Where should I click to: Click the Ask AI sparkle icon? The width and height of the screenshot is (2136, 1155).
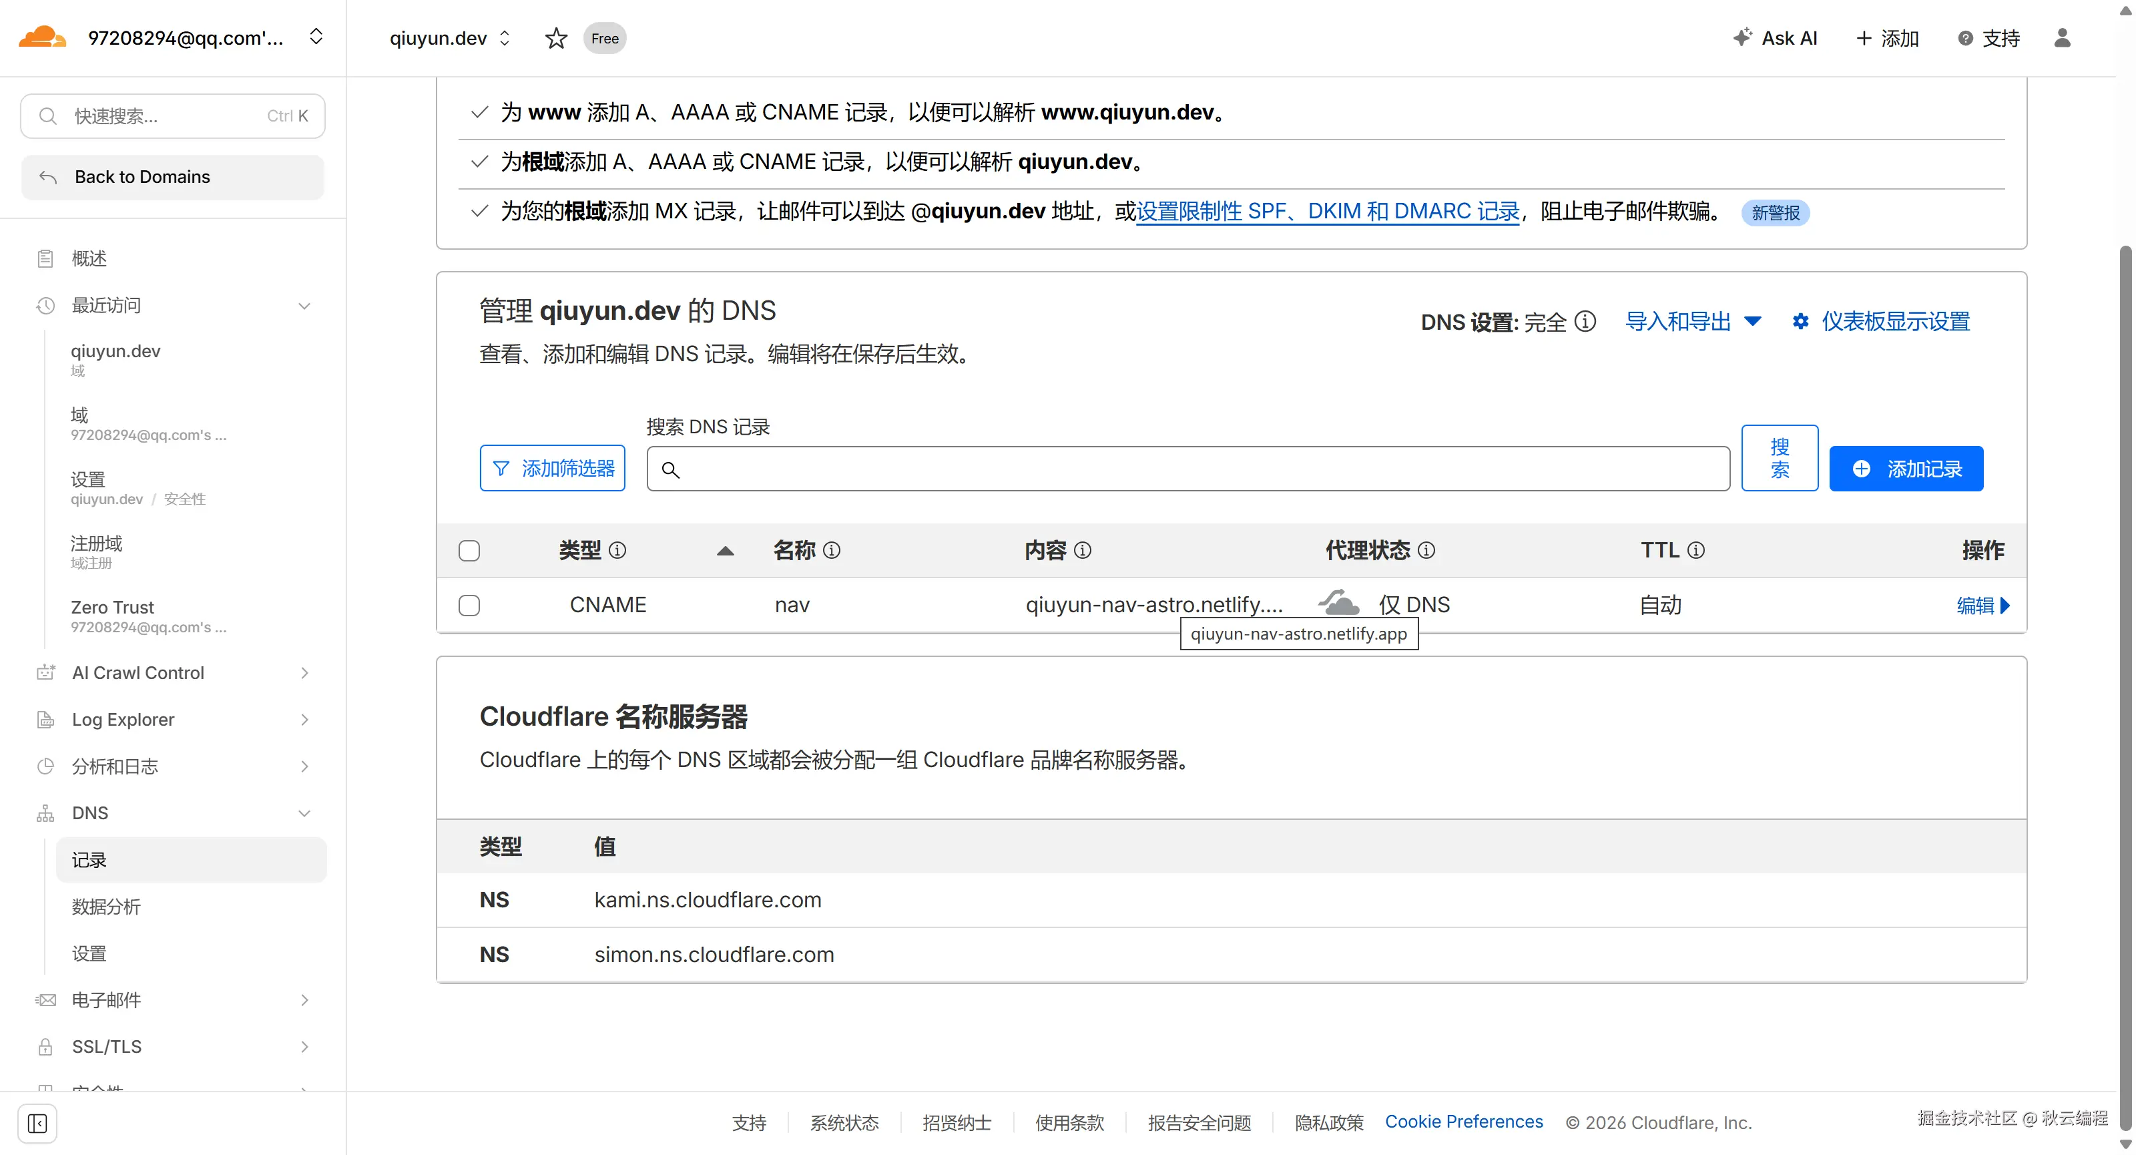tap(1742, 37)
